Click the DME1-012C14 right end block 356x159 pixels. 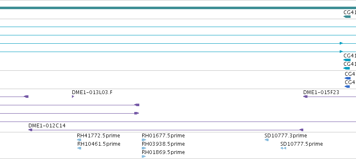tap(301, 130)
